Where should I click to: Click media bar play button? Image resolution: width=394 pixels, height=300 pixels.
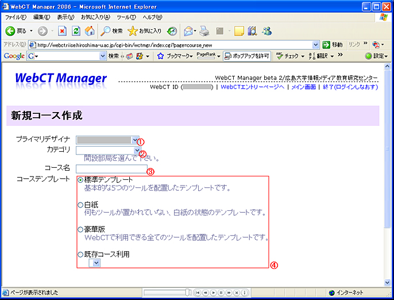click(x=213, y=293)
